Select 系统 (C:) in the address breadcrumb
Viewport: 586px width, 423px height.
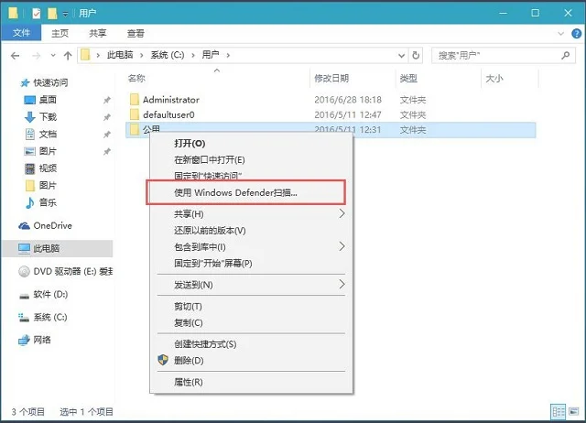pyautogui.click(x=168, y=55)
